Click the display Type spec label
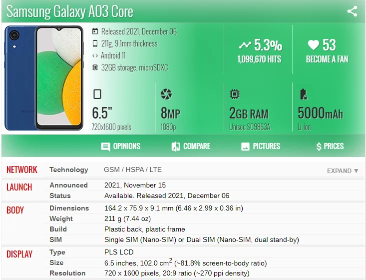366x280 pixels. [57, 252]
